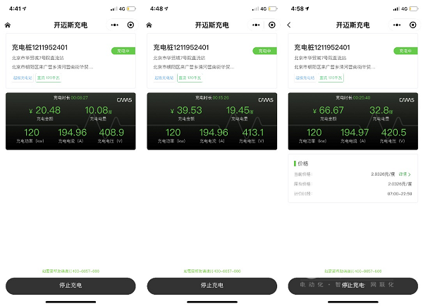423x306 pixels.
Task: Tap the 充电桩1211952401 title on the 4:48 screen
Action: click(180, 47)
